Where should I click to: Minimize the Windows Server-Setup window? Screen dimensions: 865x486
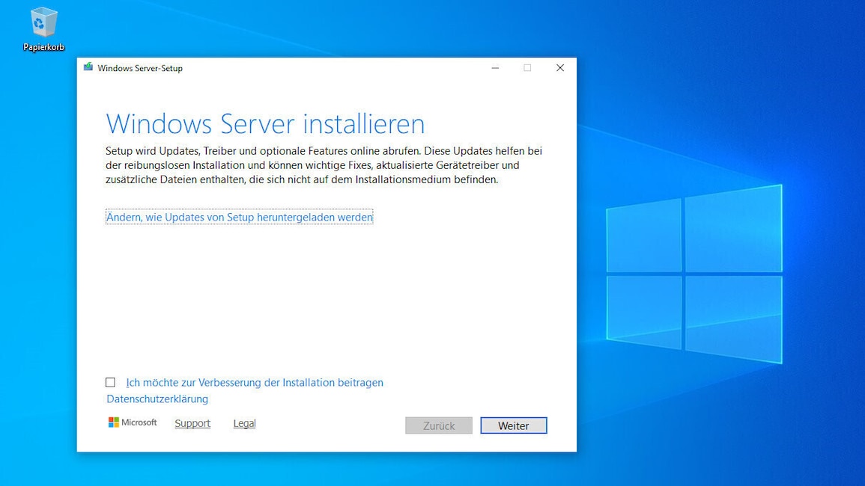(x=495, y=68)
